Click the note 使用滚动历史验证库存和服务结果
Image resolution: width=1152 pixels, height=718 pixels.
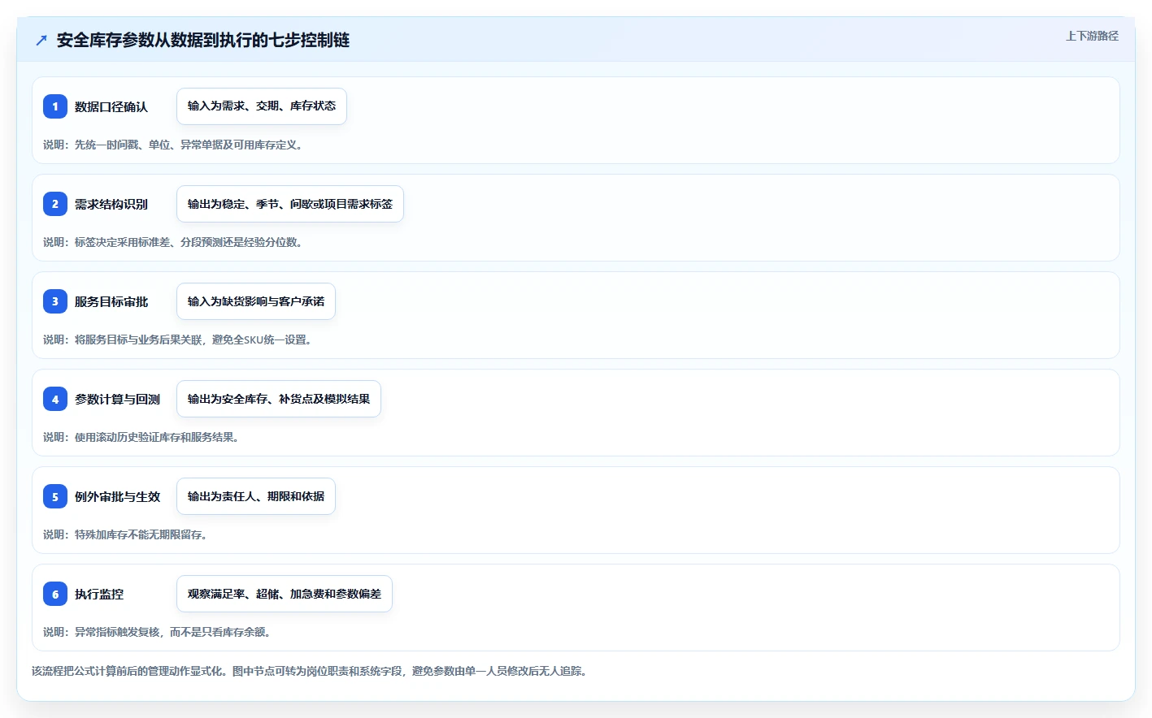(x=143, y=437)
